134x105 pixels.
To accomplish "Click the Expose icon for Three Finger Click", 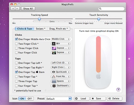I will [x=54, y=48].
